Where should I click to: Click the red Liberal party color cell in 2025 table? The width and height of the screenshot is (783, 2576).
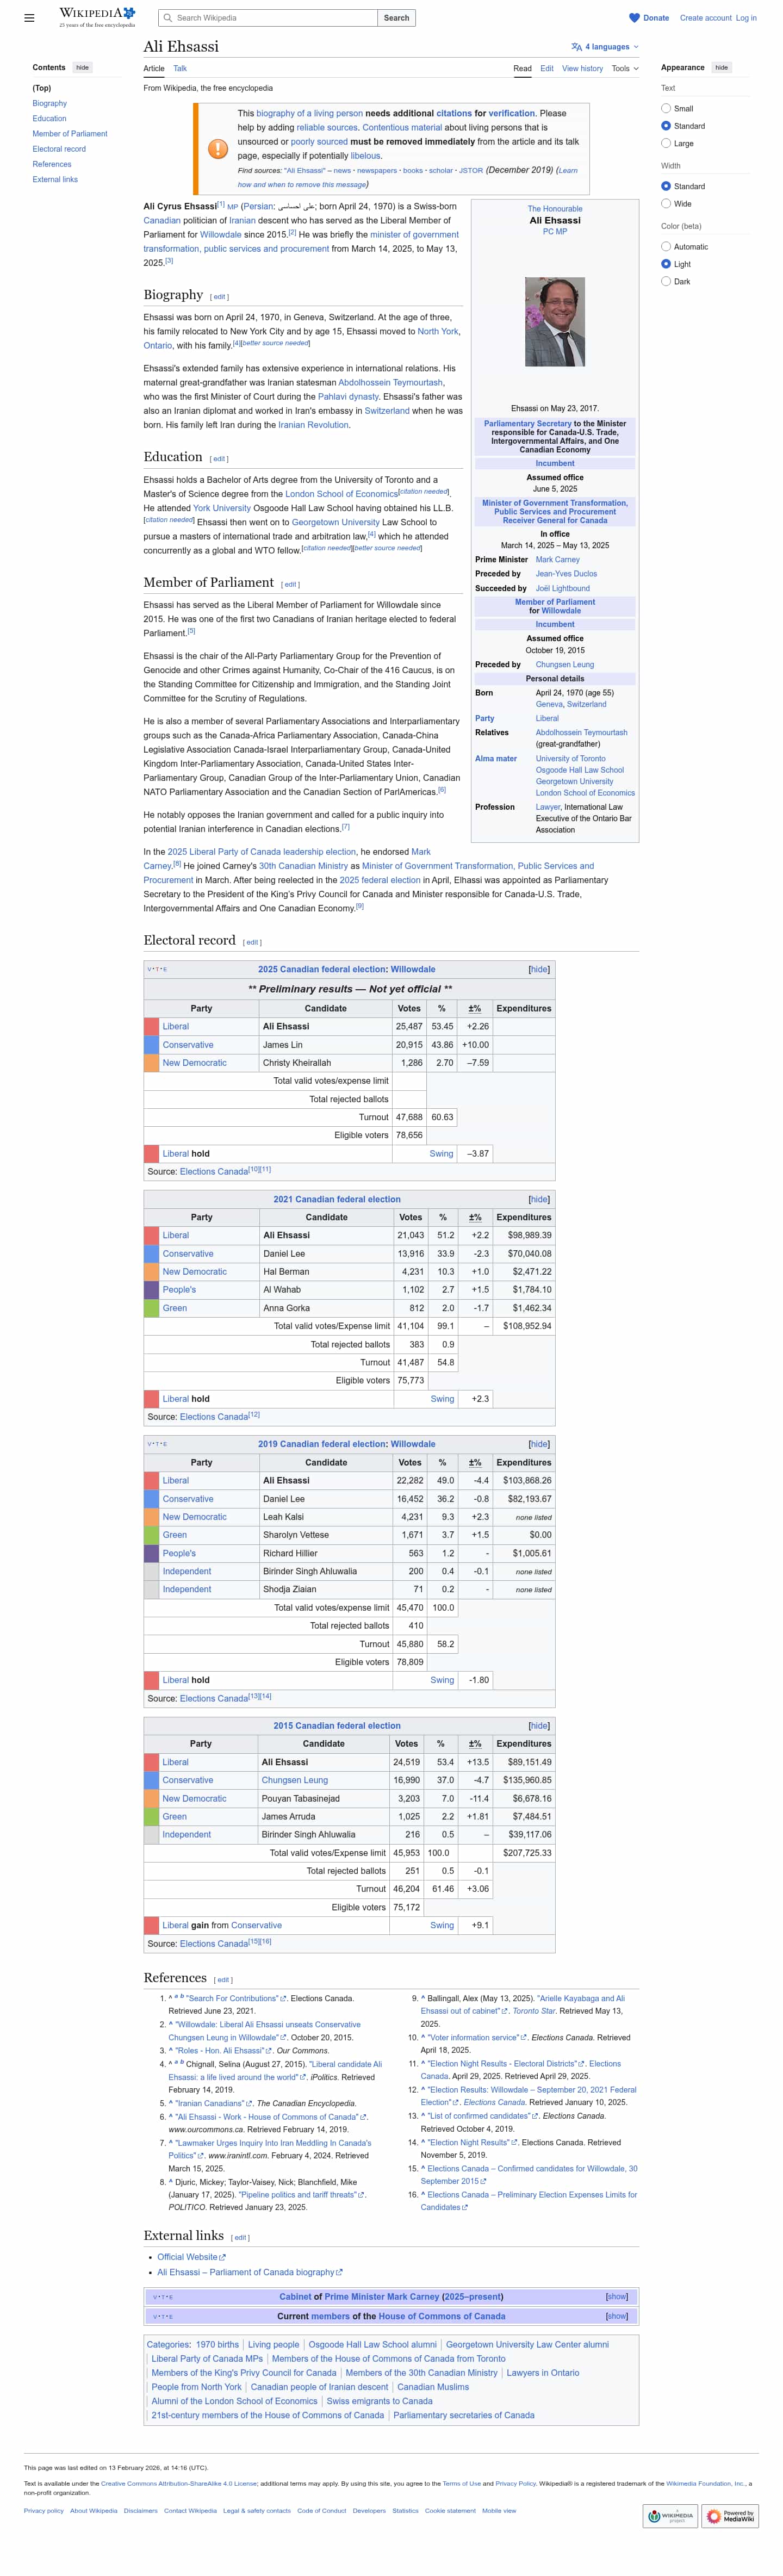pos(151,1026)
